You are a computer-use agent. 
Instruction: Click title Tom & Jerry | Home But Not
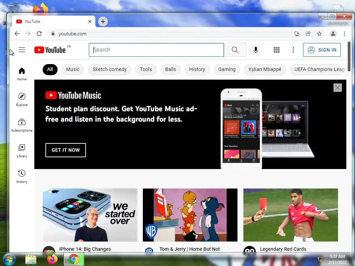(x=190, y=249)
